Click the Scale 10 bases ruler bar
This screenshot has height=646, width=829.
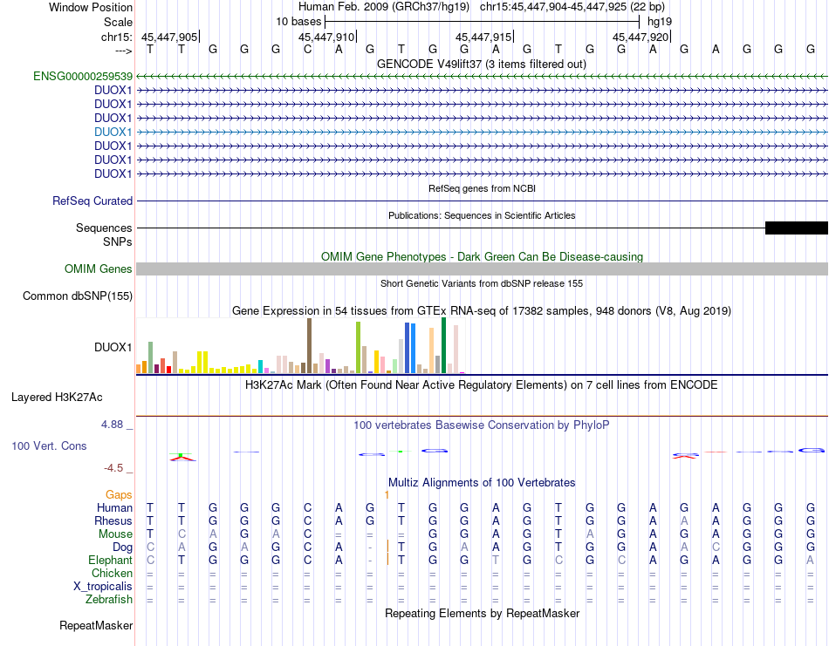tap(483, 22)
